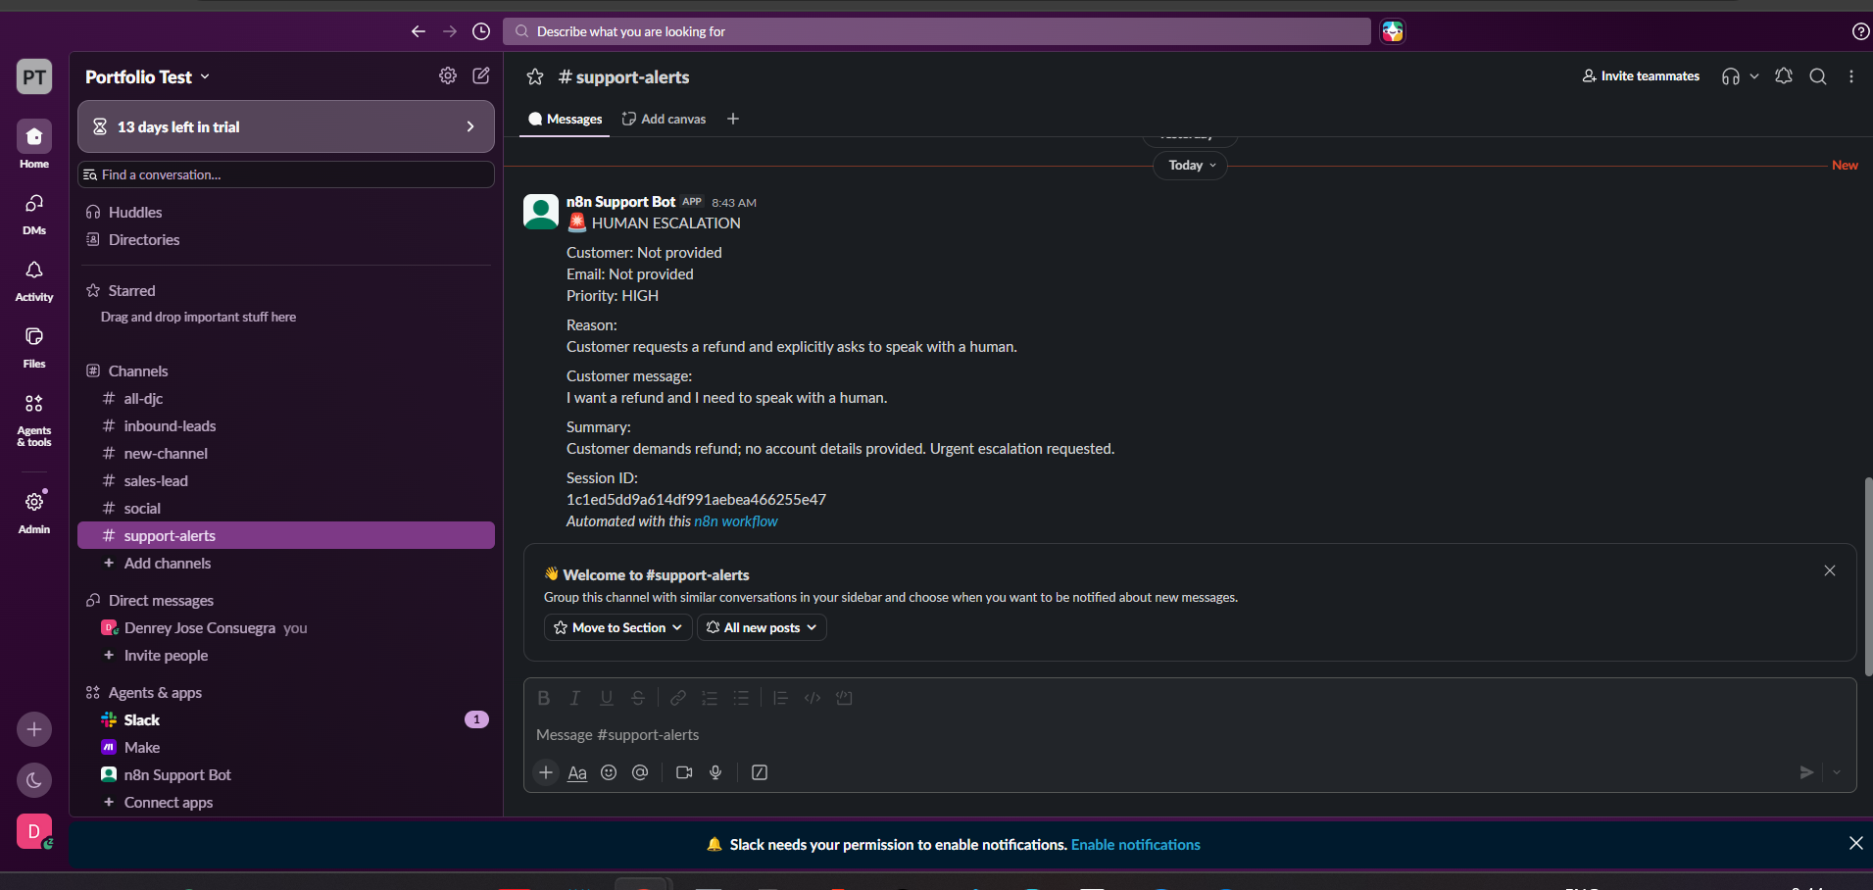Open the channel notification bell icon

click(x=1784, y=76)
